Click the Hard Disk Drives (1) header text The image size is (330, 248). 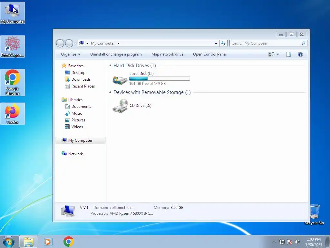tap(135, 66)
